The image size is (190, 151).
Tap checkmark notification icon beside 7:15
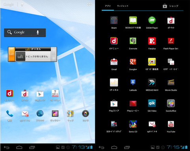point(158,147)
